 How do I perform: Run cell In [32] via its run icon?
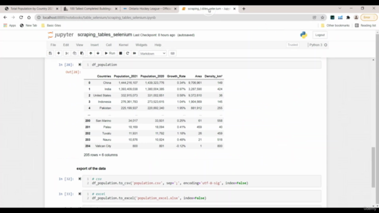[80, 179]
